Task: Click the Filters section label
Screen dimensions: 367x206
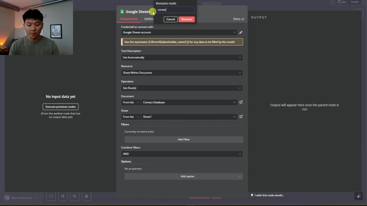Action: tap(125, 124)
